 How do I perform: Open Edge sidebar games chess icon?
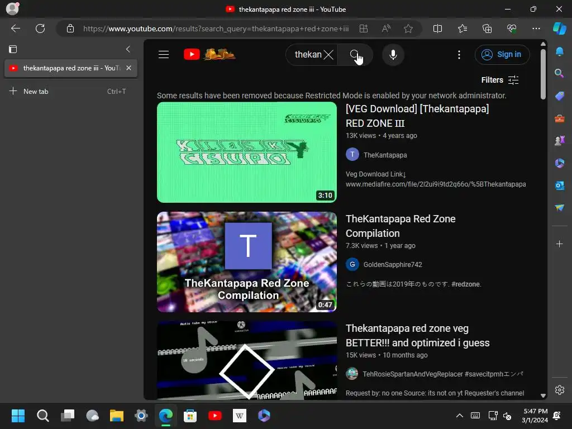[x=559, y=141]
